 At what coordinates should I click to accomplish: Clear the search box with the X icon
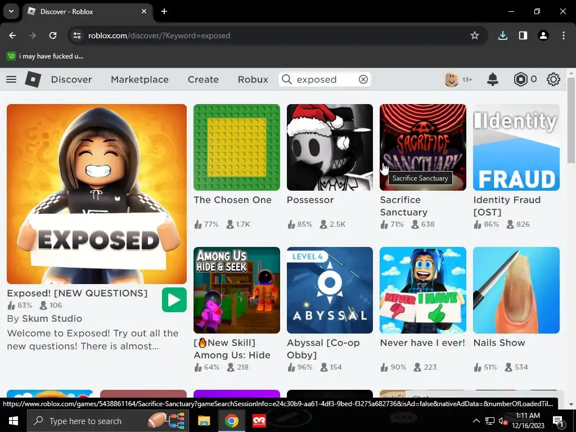(363, 79)
